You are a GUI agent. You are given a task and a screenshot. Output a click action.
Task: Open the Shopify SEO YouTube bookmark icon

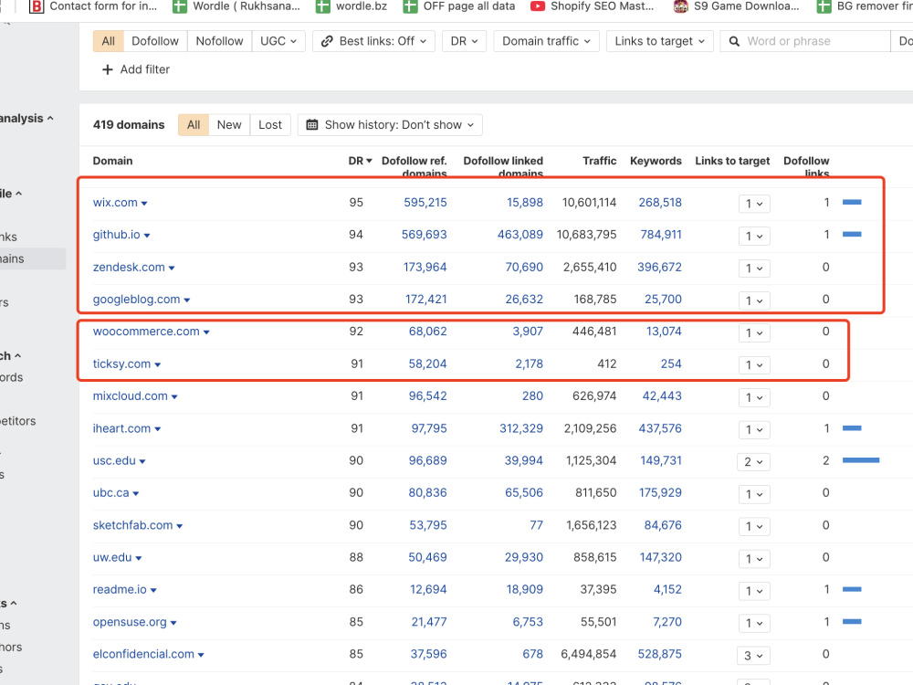[538, 6]
